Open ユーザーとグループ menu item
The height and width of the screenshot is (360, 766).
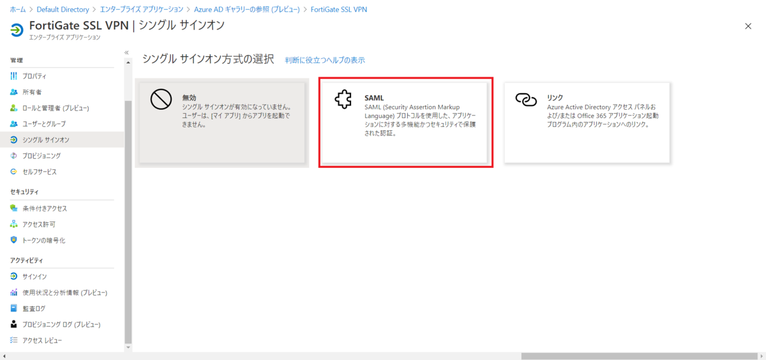click(x=62, y=123)
